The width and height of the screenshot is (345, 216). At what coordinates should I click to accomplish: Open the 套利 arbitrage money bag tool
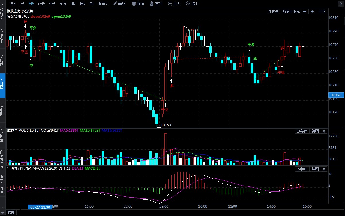coord(155,4)
